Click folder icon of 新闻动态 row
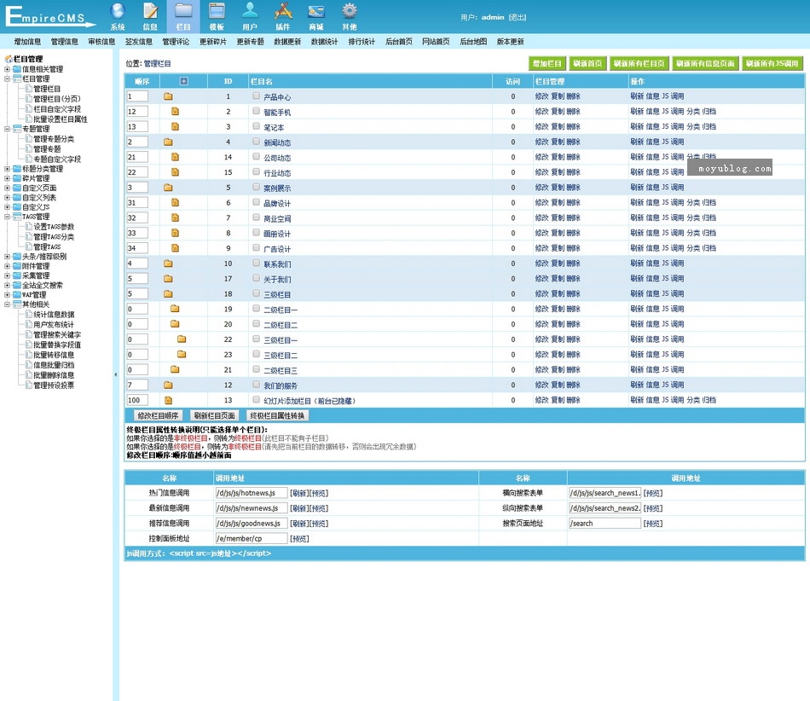 pyautogui.click(x=168, y=142)
